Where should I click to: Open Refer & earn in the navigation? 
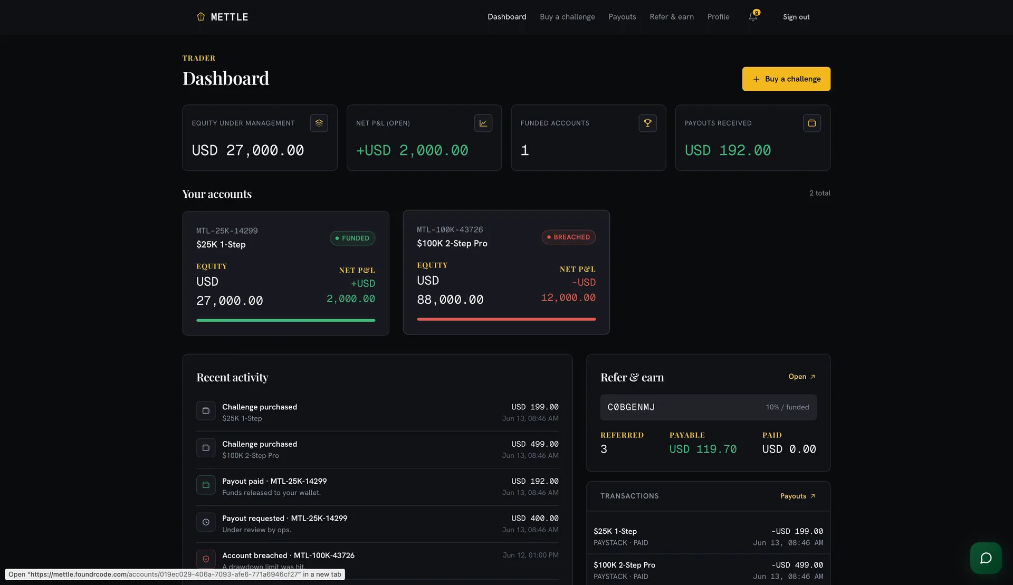click(672, 17)
